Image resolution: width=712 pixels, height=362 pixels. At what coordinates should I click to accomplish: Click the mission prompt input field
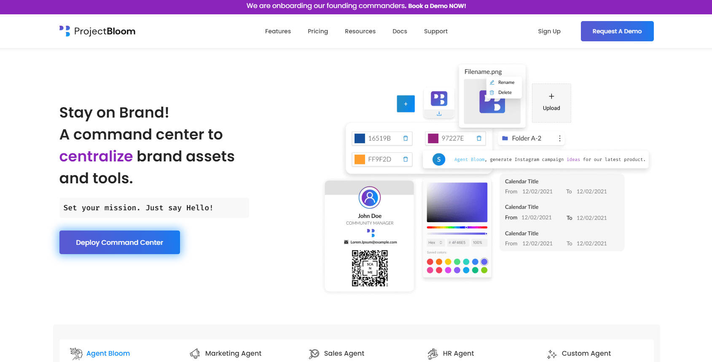click(x=154, y=208)
